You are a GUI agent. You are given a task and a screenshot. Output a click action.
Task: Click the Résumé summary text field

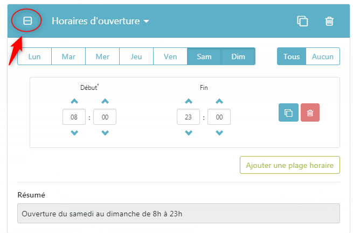tap(178, 214)
